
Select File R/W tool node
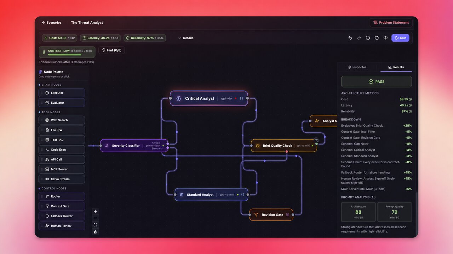point(62,130)
